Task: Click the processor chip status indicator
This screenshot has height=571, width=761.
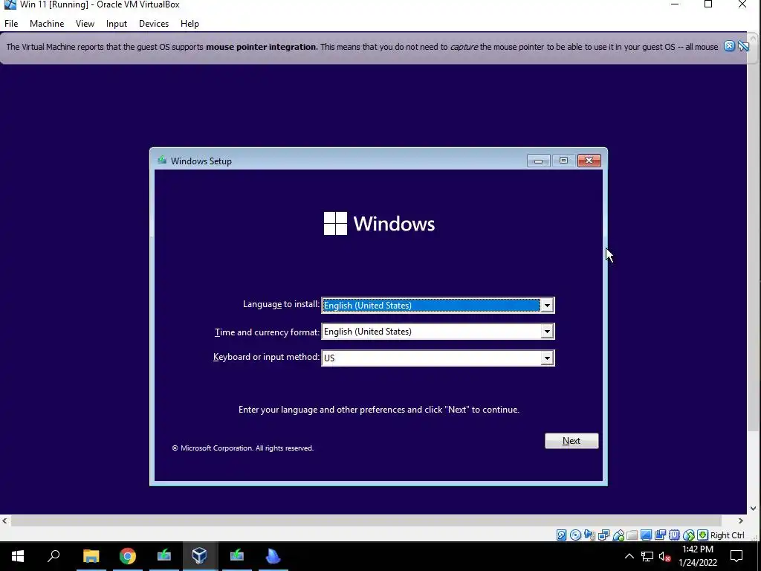Action: coord(674,535)
